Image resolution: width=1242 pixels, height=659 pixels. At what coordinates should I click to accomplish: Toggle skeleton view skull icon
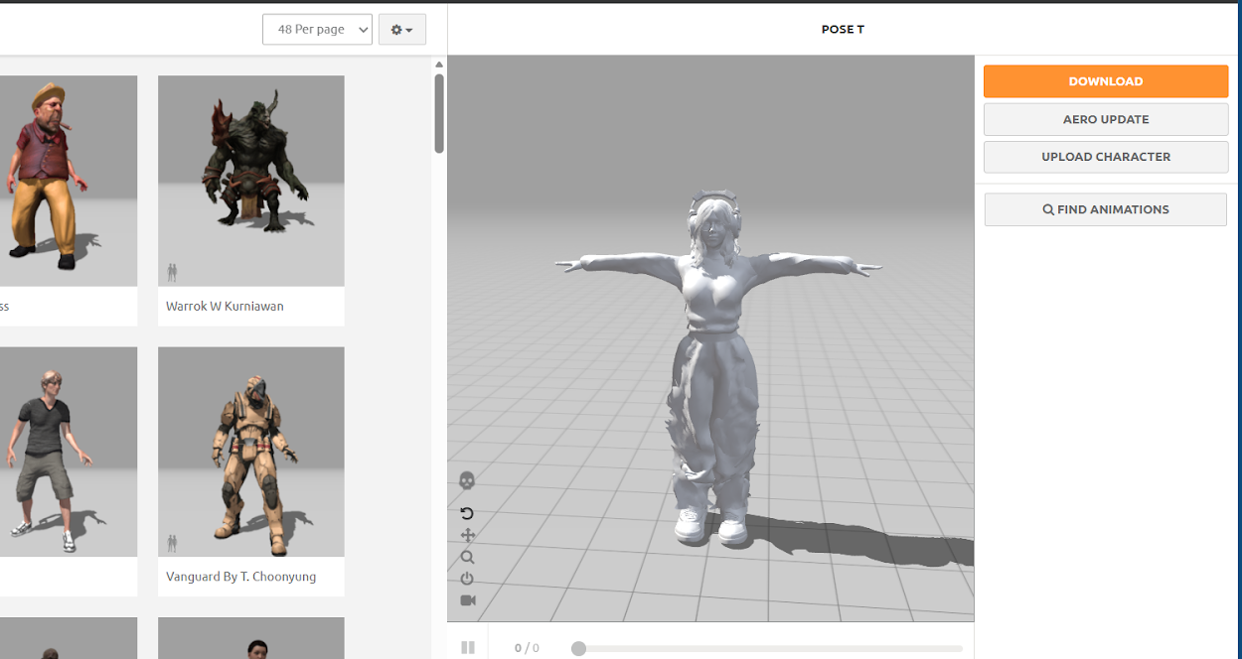click(467, 481)
